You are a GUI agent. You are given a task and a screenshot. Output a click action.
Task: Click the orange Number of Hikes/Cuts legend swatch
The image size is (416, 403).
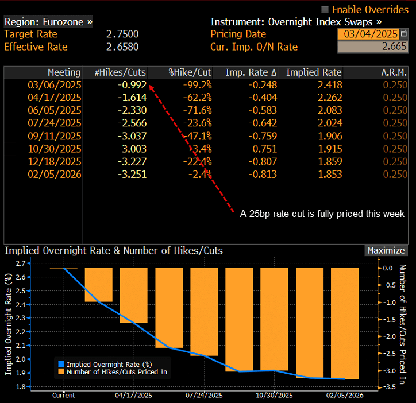click(61, 372)
